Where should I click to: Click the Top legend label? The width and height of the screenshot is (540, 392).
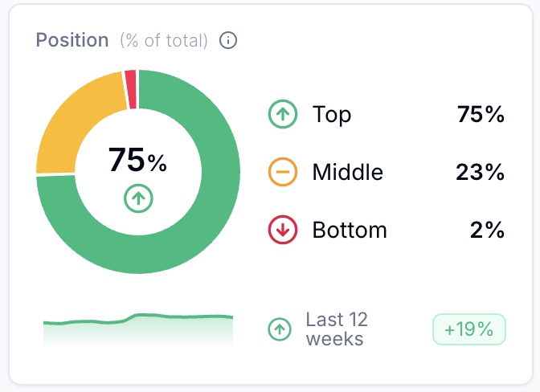[x=332, y=115]
